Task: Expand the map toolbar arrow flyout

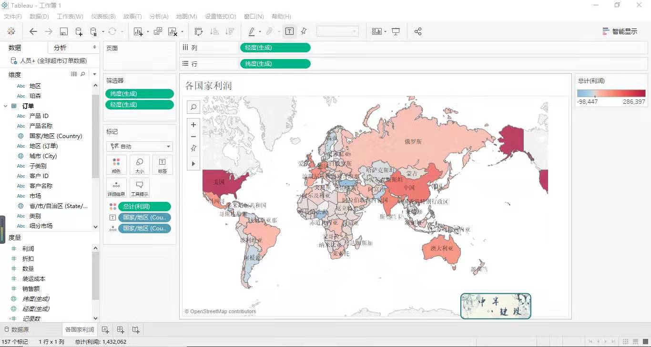Action: click(193, 164)
